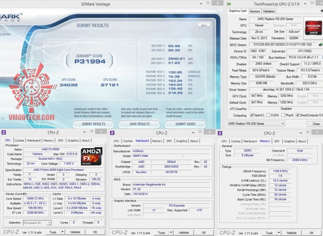Viewport: 323px width, 236px height.
Task: Select CPU tab in right CPU-Z window
Action: tap(224, 141)
